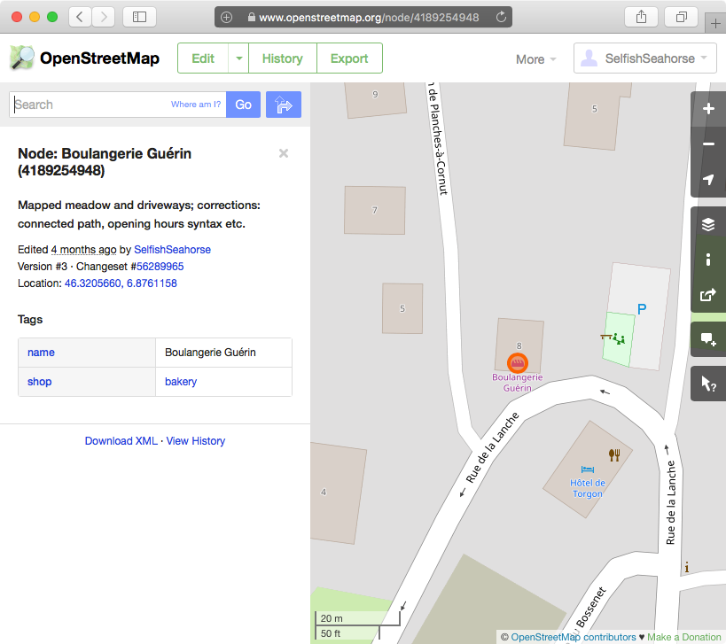Image resolution: width=726 pixels, height=644 pixels.
Task: Click Make a Donation link
Action: [684, 637]
